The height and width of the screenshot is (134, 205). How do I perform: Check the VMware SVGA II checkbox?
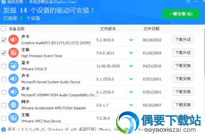pos(4,66)
